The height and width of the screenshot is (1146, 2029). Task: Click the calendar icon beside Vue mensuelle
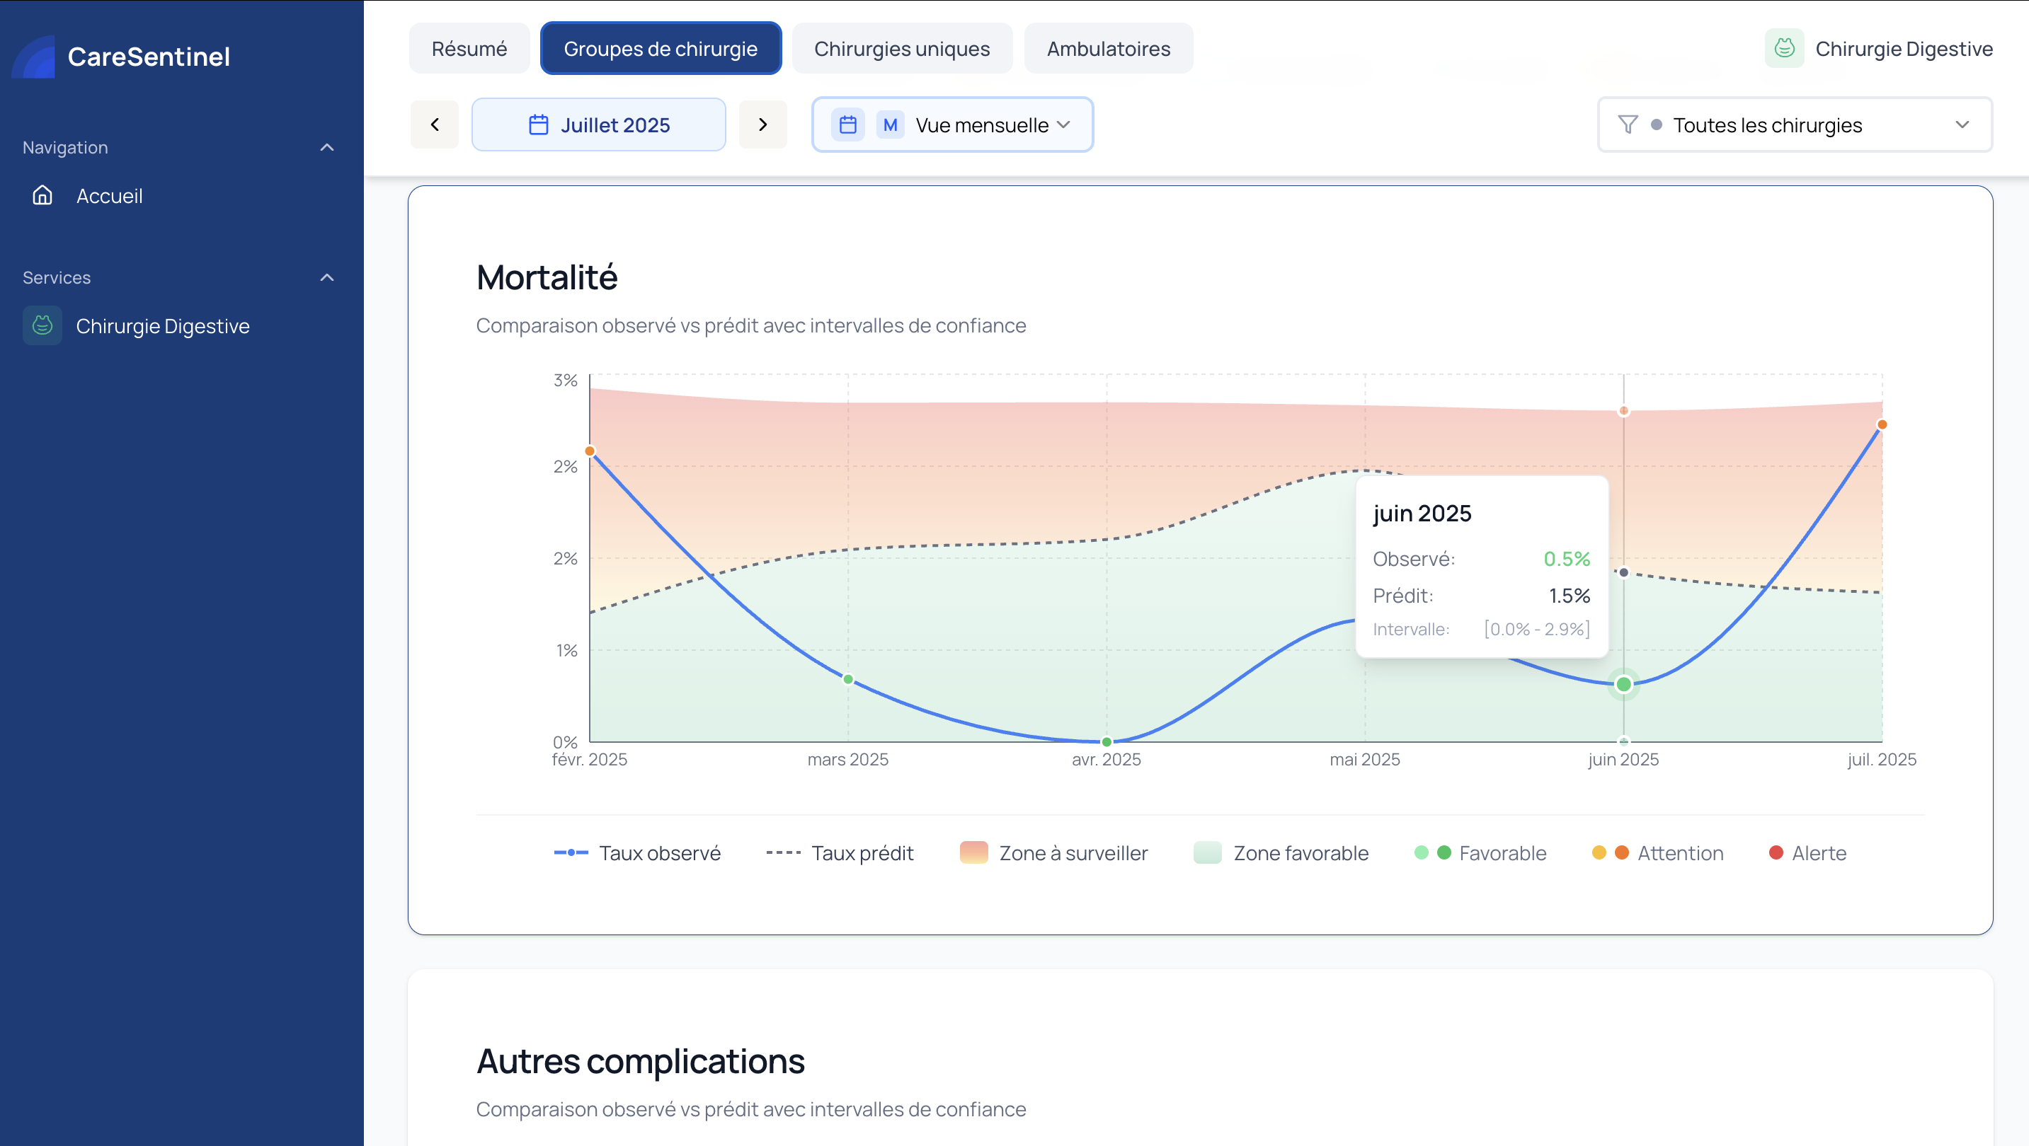[x=848, y=125]
